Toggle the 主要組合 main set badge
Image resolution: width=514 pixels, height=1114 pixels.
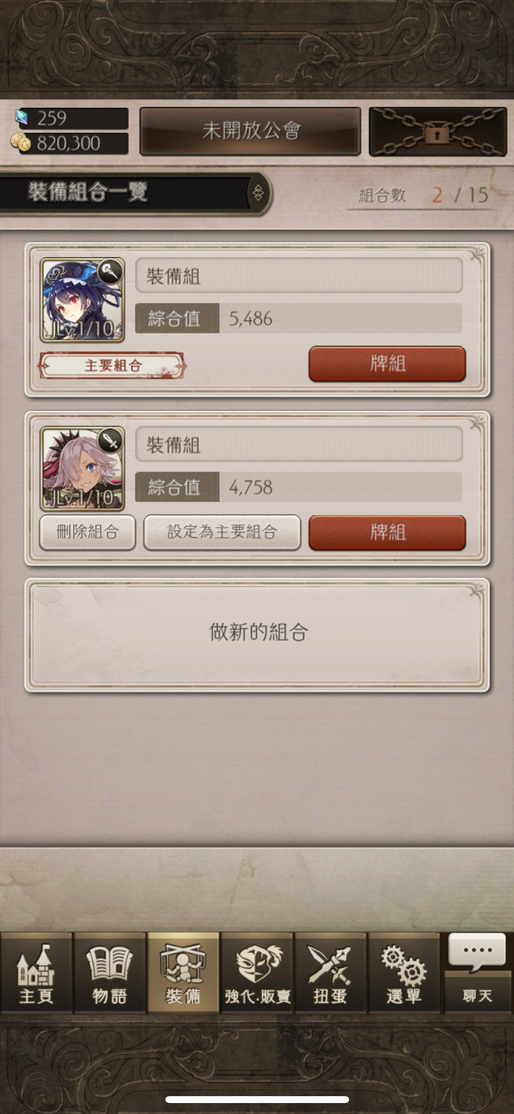(x=112, y=365)
